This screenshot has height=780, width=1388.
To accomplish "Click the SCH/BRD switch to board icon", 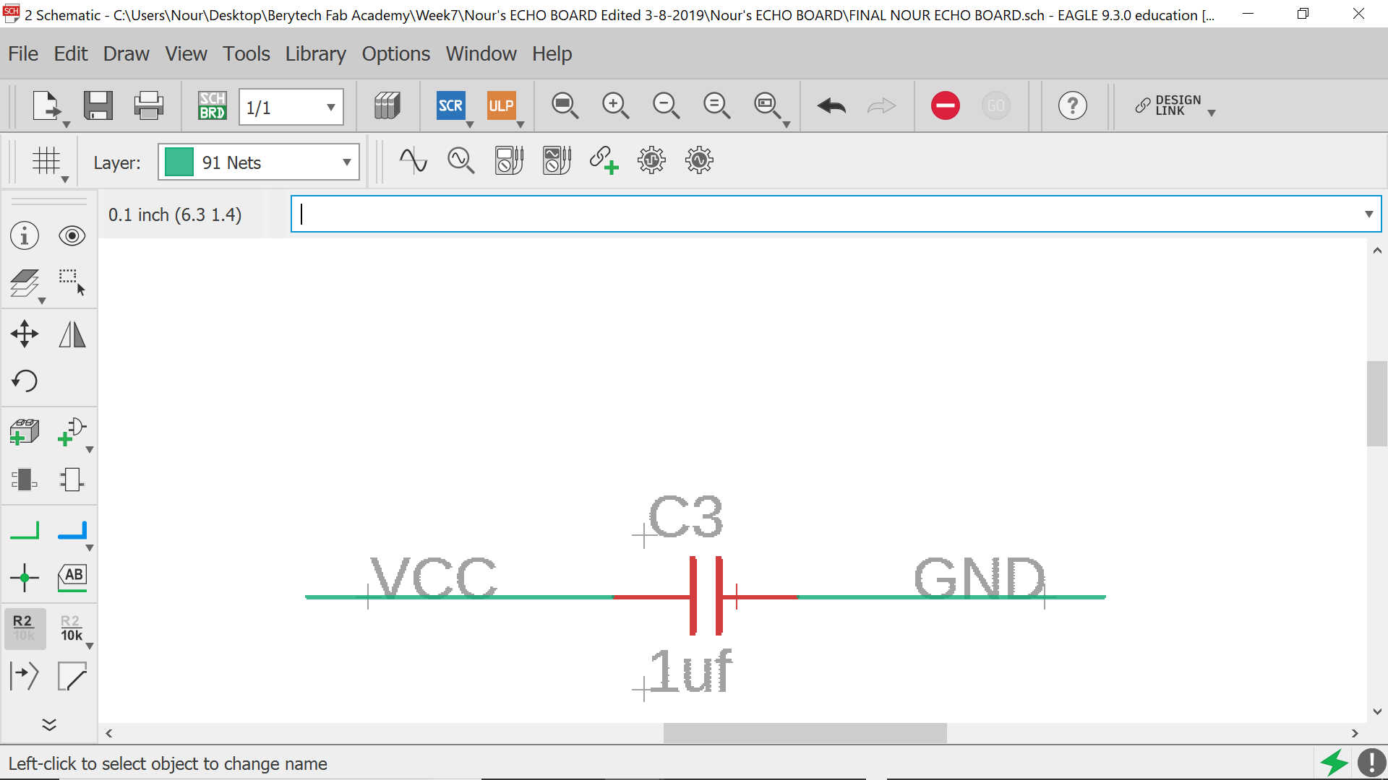I will pos(212,105).
